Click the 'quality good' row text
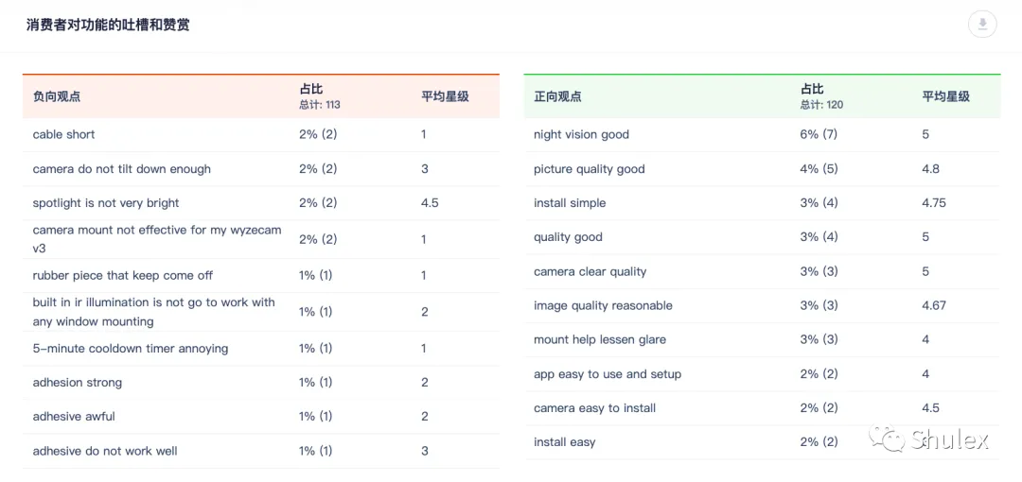This screenshot has width=1022, height=482. click(568, 237)
